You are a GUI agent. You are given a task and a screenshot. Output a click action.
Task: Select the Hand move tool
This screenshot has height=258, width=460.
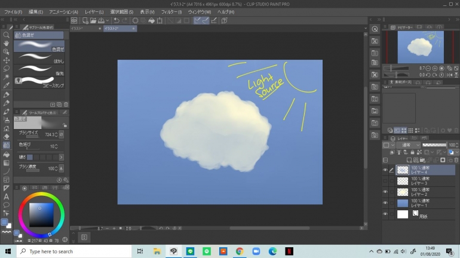click(6, 43)
